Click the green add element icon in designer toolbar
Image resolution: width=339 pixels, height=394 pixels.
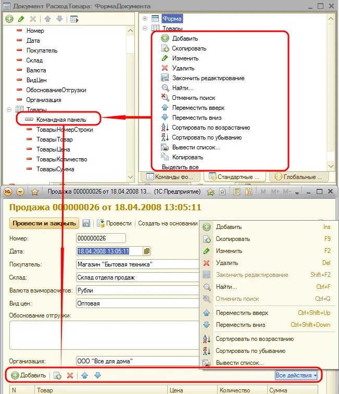(x=9, y=19)
